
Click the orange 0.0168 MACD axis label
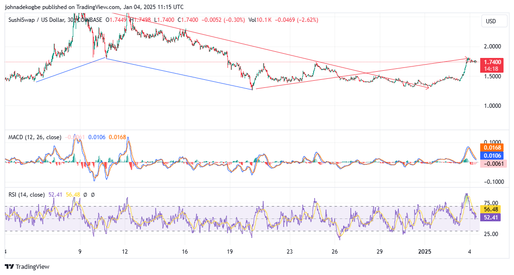[x=493, y=148]
